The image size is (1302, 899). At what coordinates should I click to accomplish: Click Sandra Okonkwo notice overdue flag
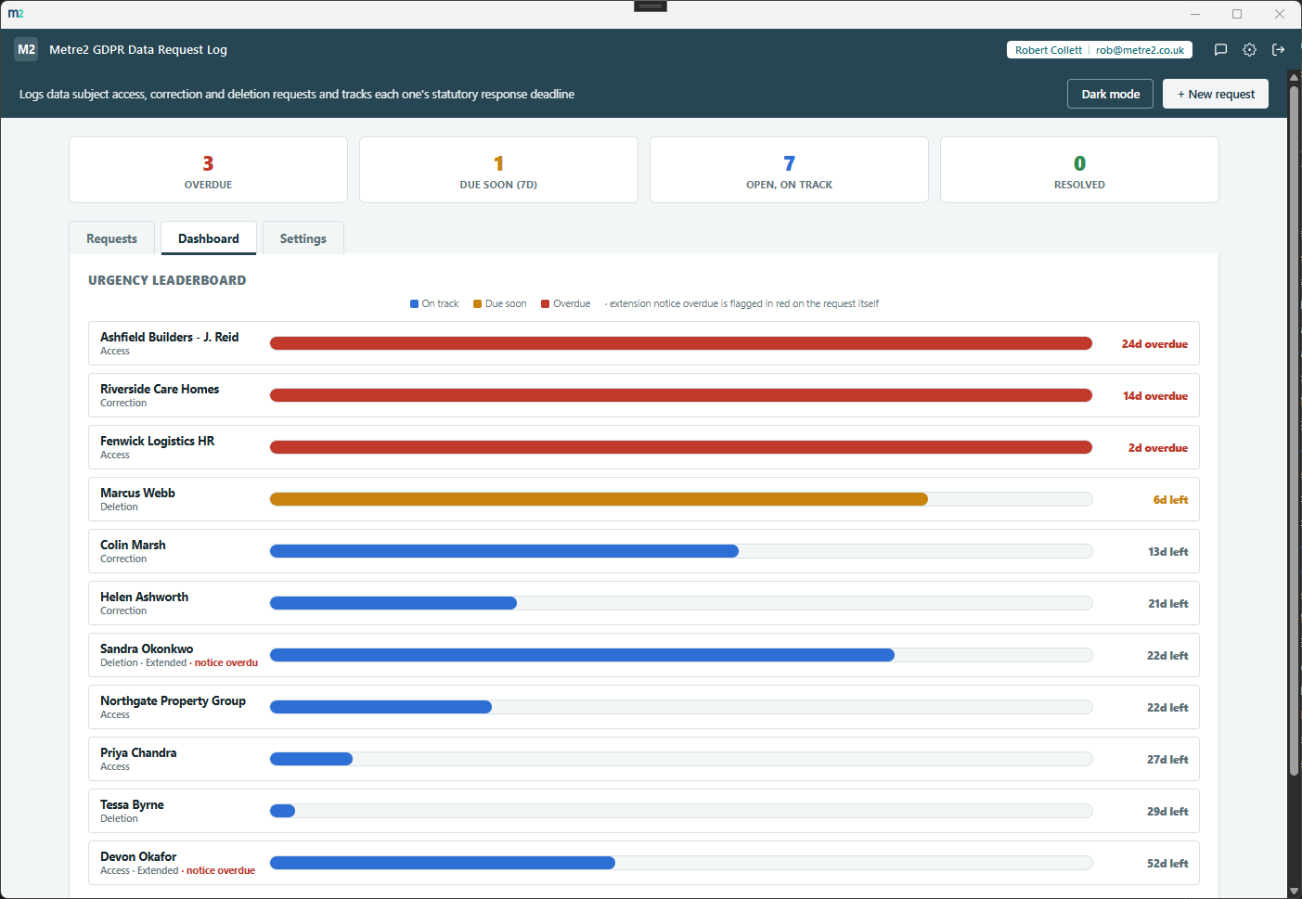(x=226, y=662)
